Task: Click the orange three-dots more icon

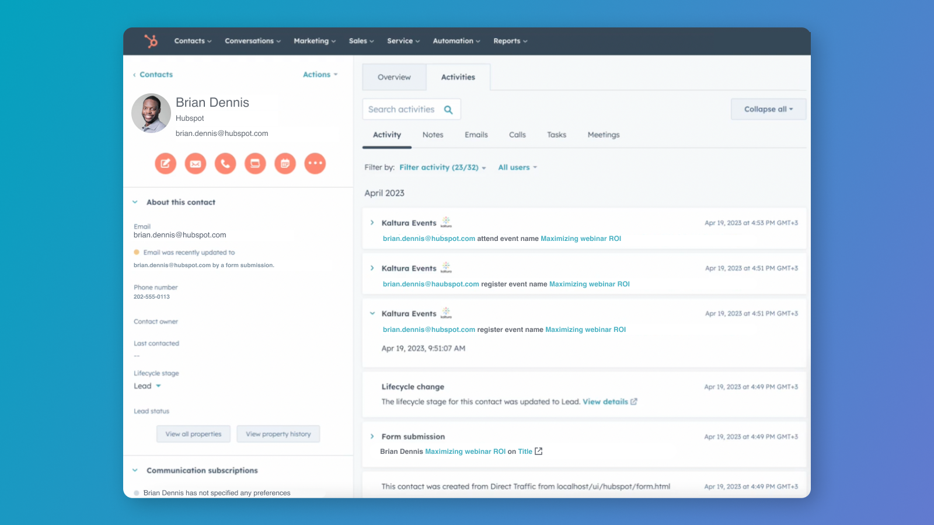Action: coord(315,163)
